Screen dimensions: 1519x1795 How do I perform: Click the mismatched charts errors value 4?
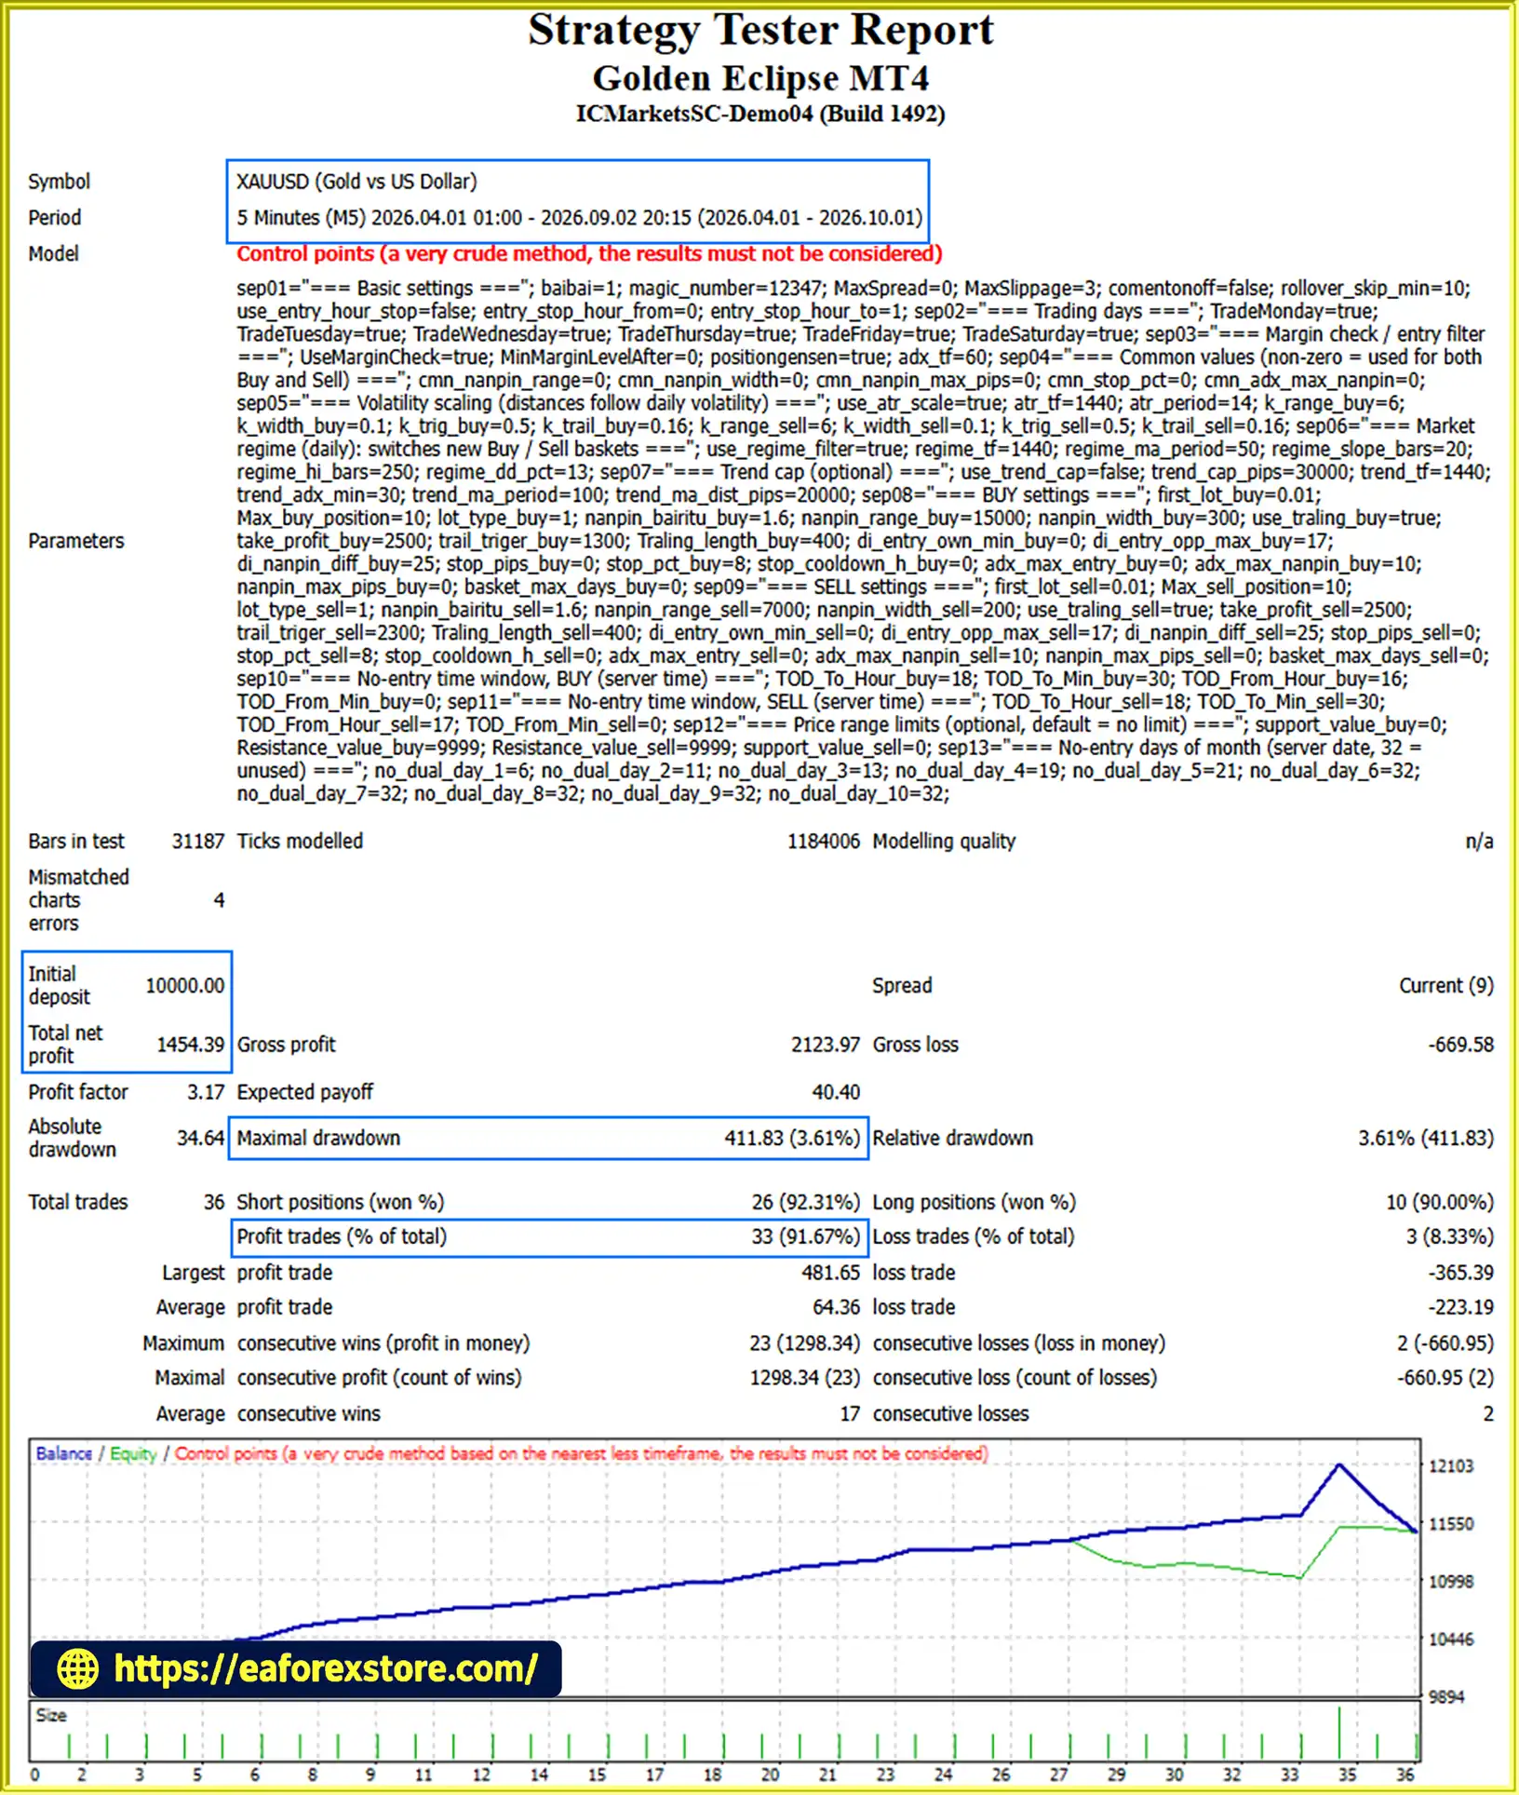pos(220,901)
